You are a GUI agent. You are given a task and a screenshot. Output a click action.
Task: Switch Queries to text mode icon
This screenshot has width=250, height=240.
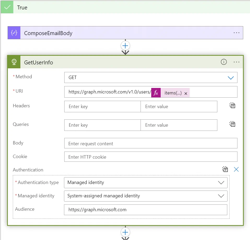click(232, 124)
